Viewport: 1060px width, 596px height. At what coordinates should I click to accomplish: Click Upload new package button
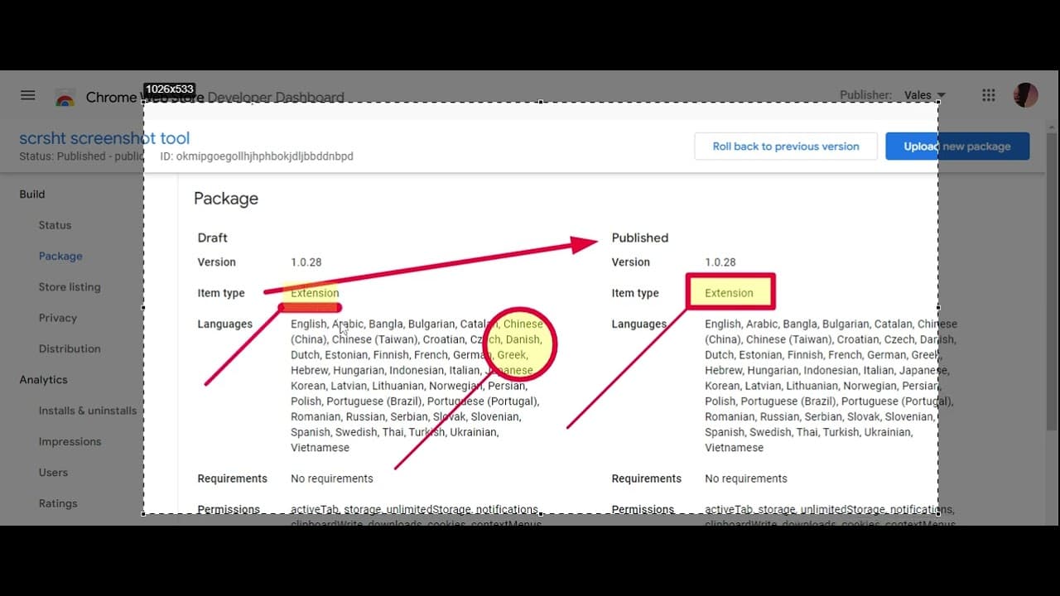(957, 147)
